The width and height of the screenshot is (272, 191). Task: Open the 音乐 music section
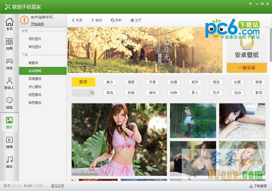click(x=10, y=162)
